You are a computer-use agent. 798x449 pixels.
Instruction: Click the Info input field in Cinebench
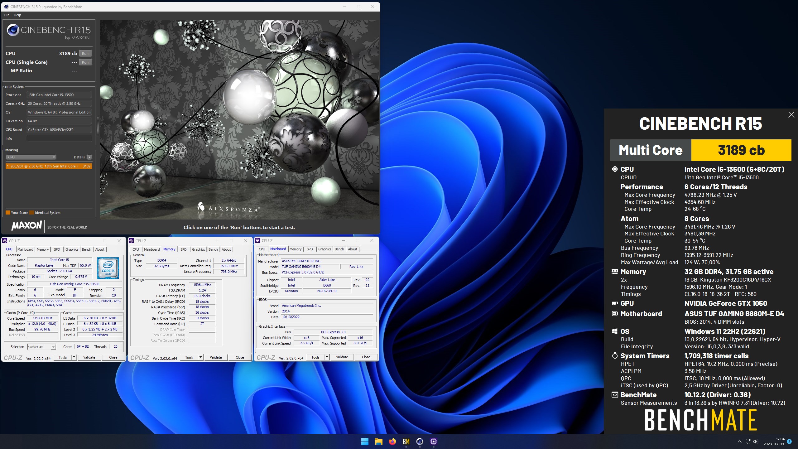click(x=59, y=138)
